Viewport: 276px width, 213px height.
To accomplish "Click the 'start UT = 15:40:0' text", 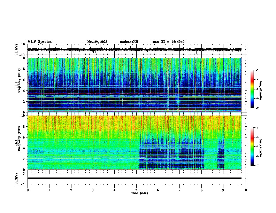I will [x=168, y=42].
